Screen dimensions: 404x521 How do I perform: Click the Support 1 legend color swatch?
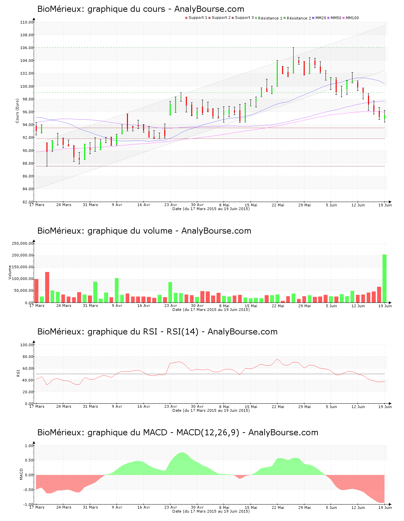click(186, 18)
